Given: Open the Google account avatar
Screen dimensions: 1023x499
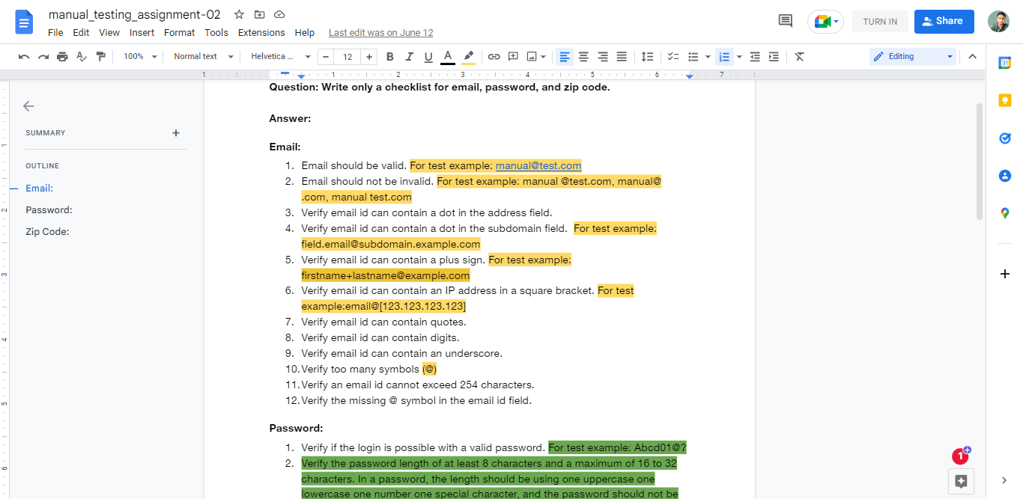Looking at the screenshot, I should coord(998,21).
